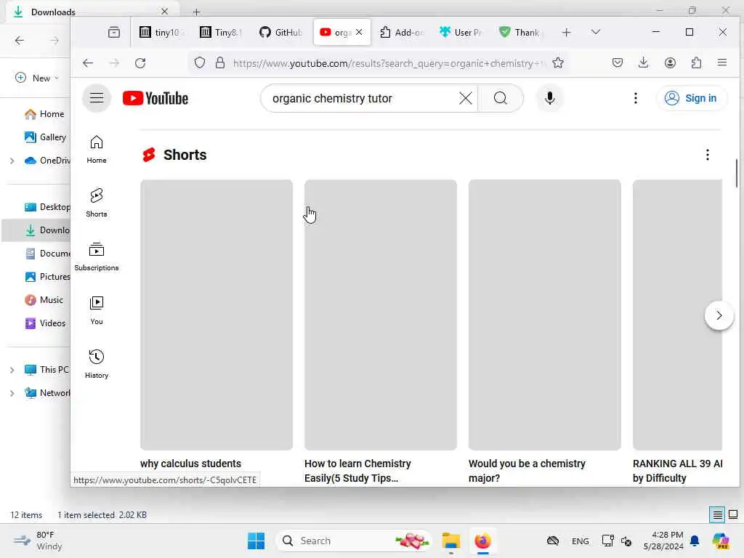744x558 pixels.
Task: Submit search with magnifier button
Action: click(x=500, y=98)
